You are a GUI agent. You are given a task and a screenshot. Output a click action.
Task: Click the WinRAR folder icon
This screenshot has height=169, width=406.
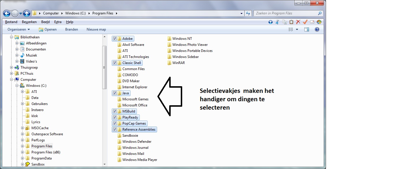[169, 63]
